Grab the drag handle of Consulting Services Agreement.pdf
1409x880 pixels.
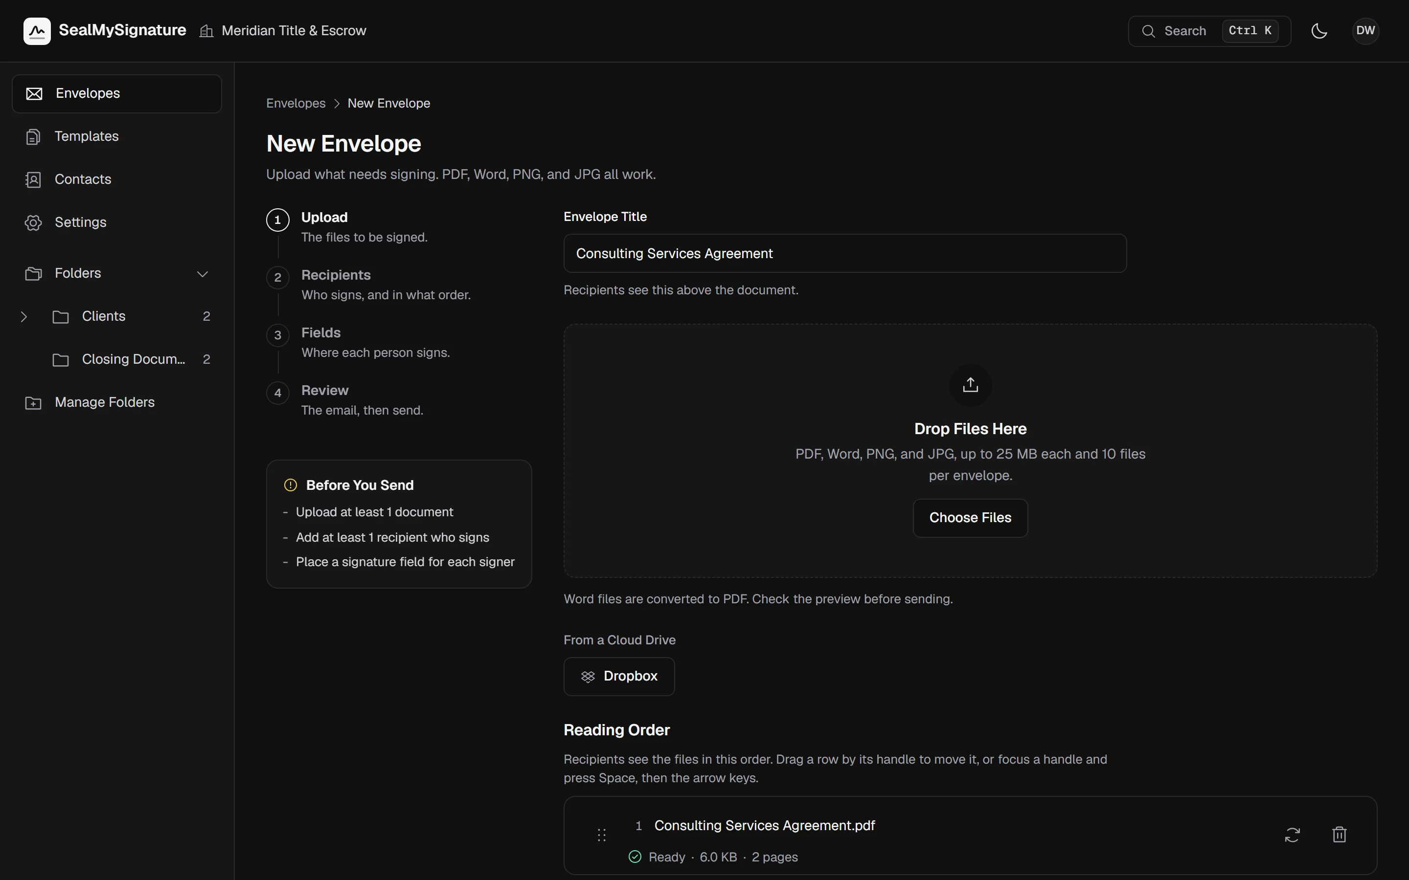tap(601, 835)
